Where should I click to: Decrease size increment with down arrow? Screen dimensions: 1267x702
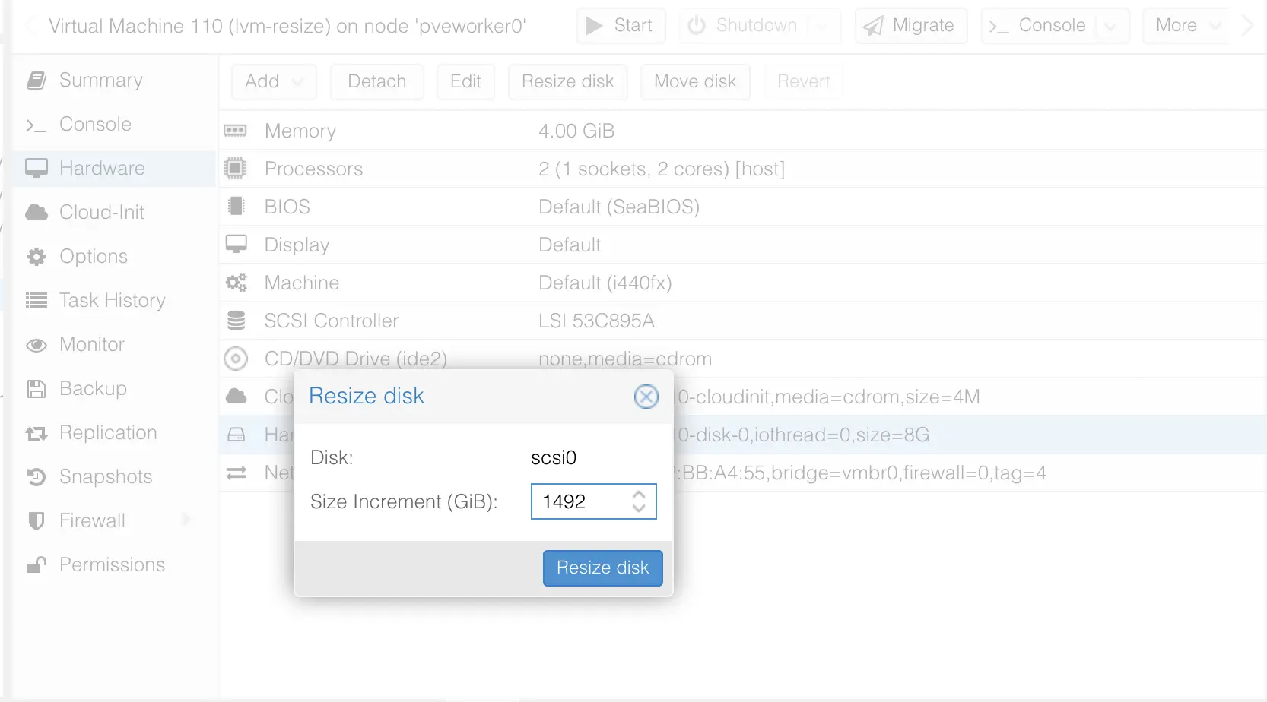(x=639, y=508)
